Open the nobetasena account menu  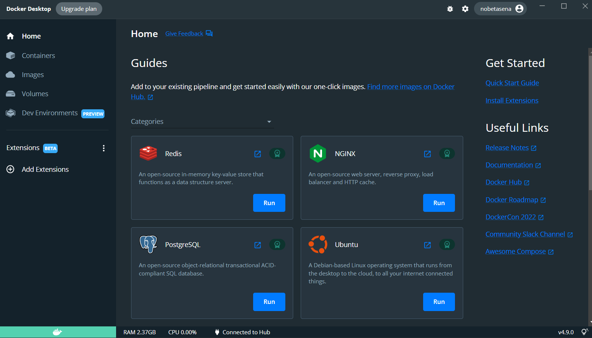pyautogui.click(x=500, y=9)
